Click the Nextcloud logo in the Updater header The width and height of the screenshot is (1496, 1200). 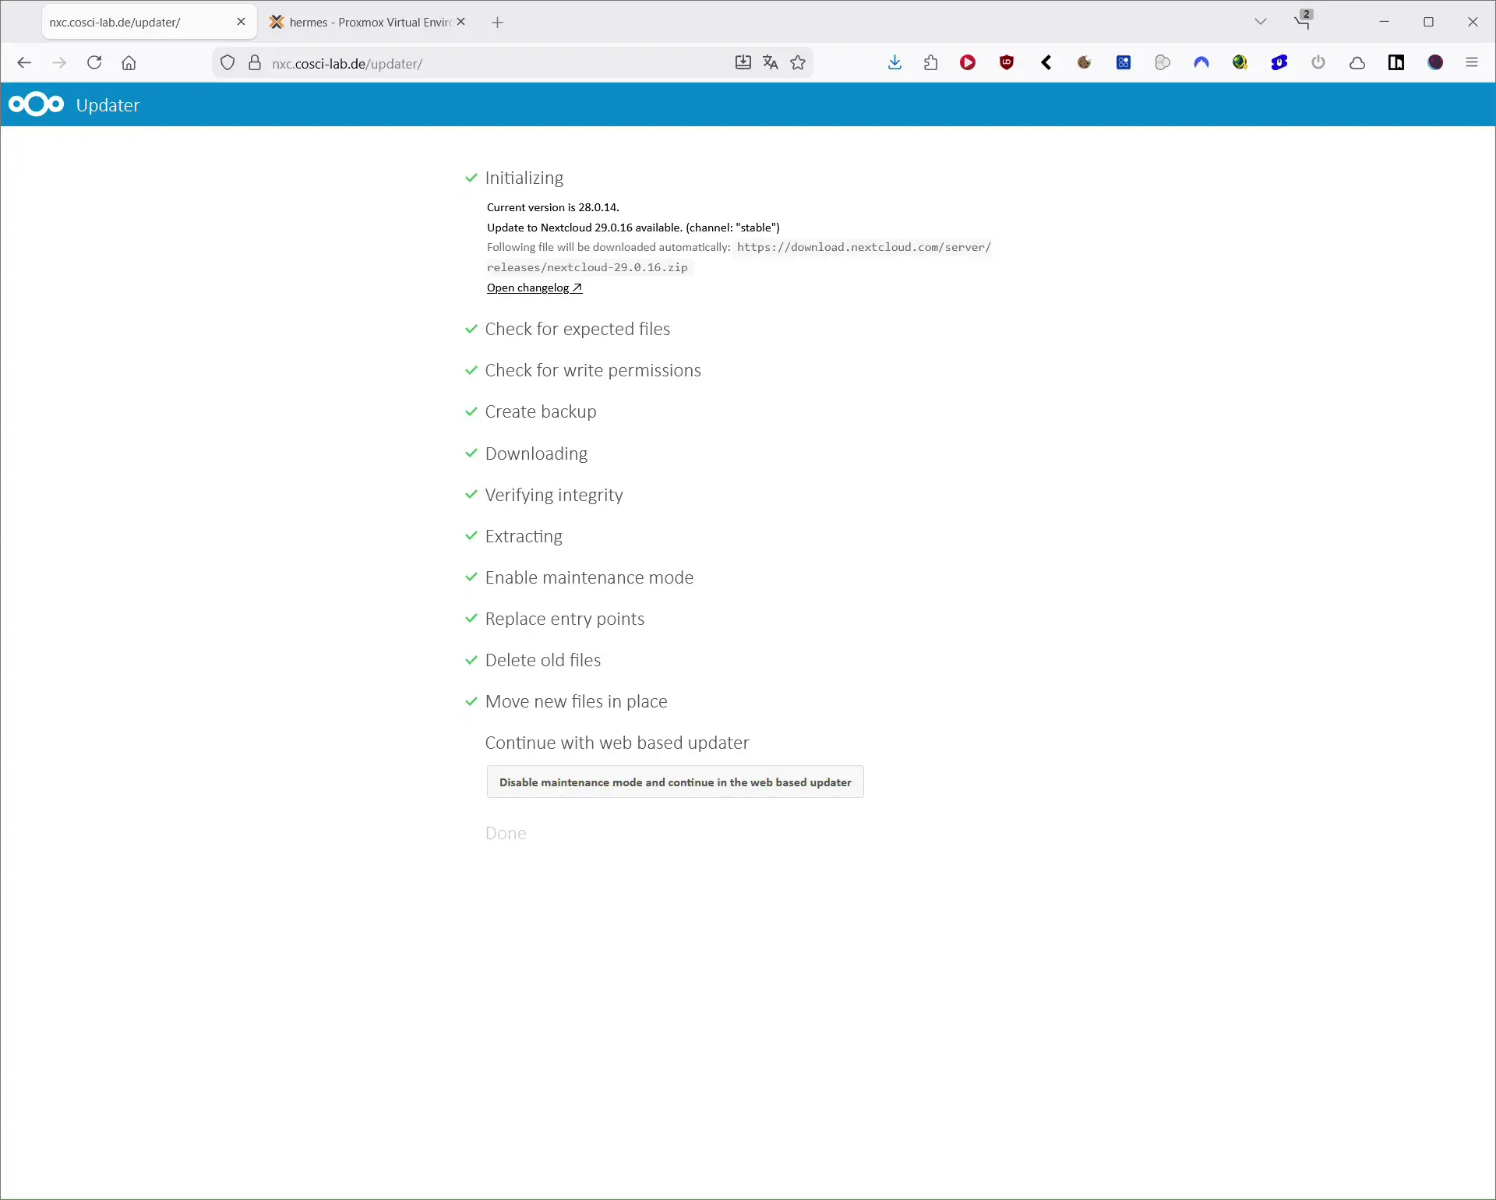pyautogui.click(x=36, y=104)
